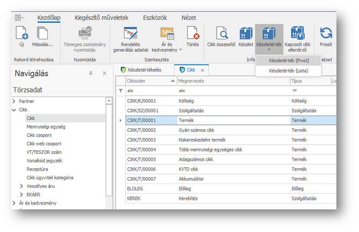Select Készletérték (Pivot) menu entry

(x=289, y=61)
